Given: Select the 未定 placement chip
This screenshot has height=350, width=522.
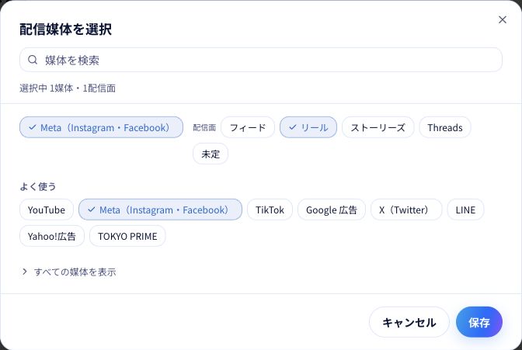Looking at the screenshot, I should coord(211,154).
